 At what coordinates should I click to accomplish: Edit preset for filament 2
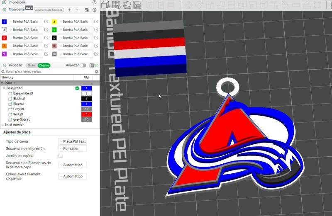click(96, 22)
